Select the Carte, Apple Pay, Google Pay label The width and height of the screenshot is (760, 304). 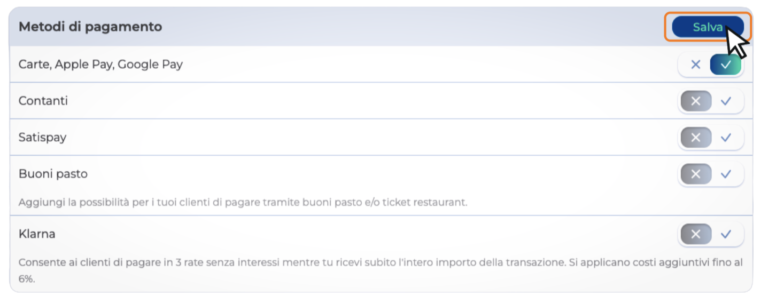click(x=100, y=65)
